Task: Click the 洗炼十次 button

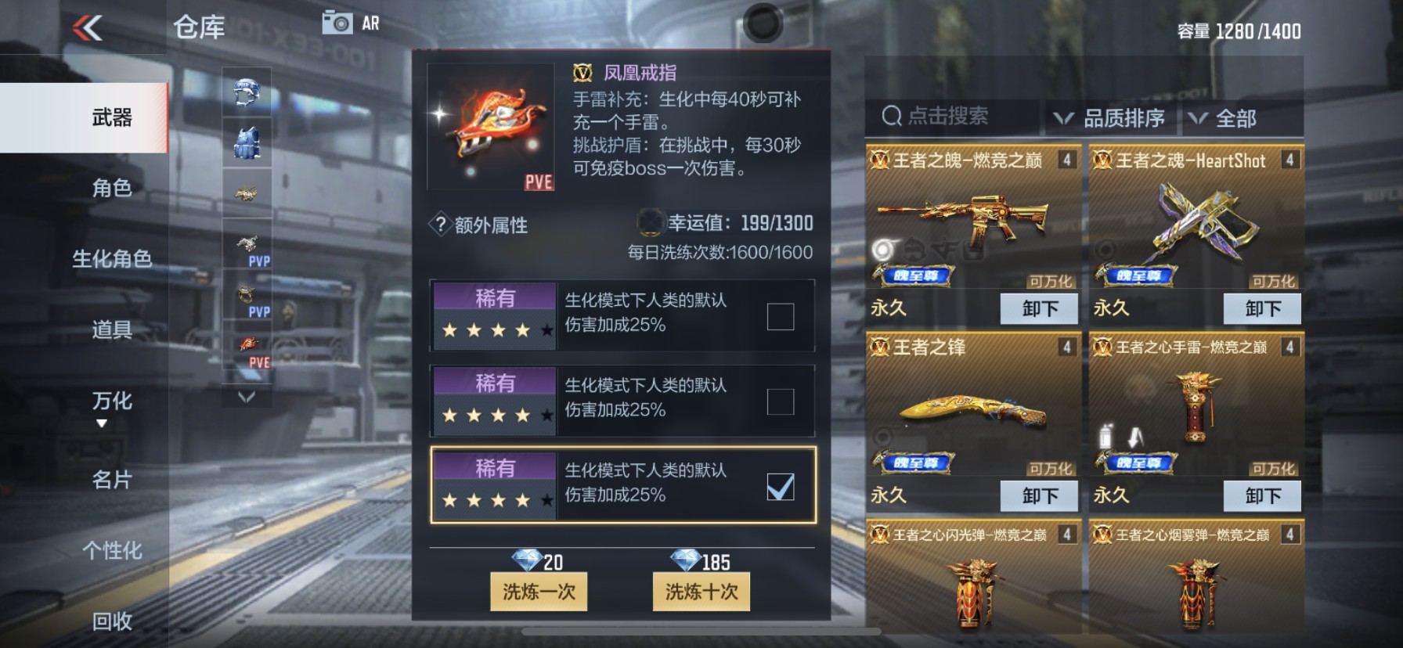Action: pos(701,592)
